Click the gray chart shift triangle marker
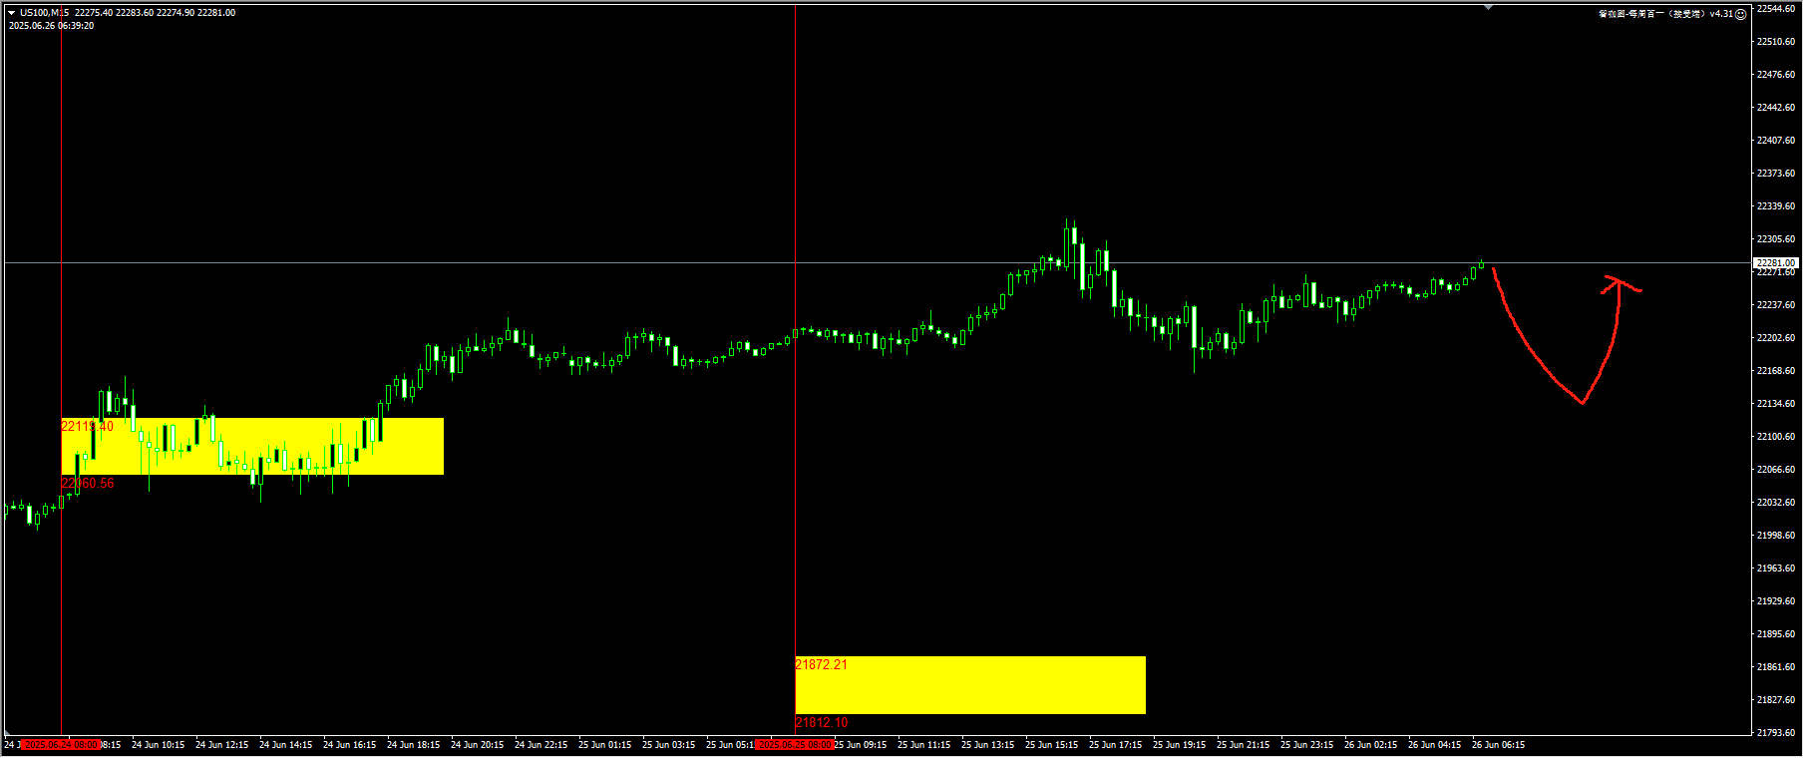The height and width of the screenshot is (758, 1804). click(1488, 7)
